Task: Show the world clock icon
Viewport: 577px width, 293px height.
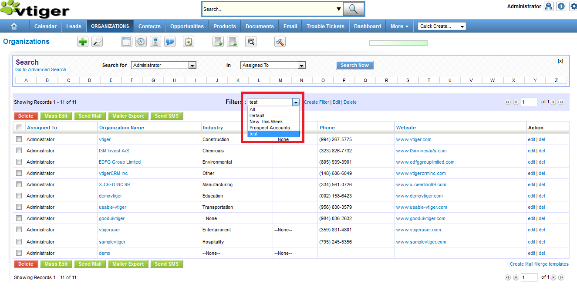Action: 141,42
